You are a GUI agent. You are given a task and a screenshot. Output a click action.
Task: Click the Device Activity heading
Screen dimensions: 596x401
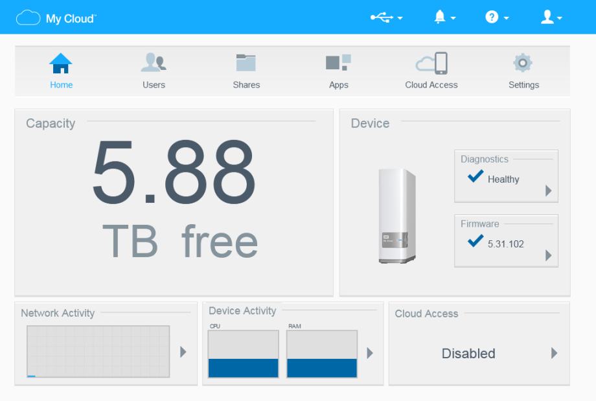click(x=242, y=310)
